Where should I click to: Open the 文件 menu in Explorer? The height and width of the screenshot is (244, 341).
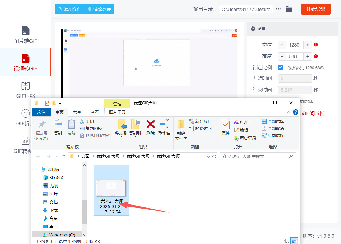pos(41,112)
